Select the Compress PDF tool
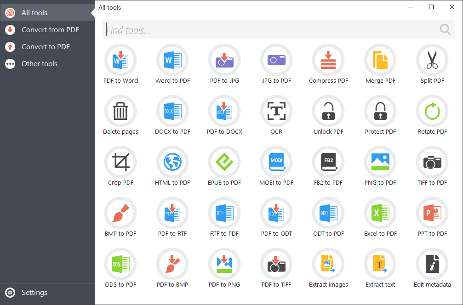Viewport: 463px width, 305px height. tap(328, 64)
